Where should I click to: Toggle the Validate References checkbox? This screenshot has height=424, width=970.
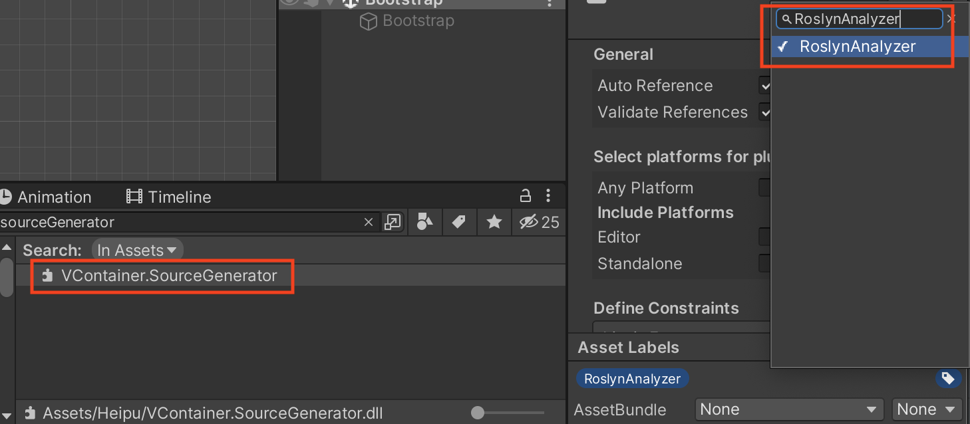[x=765, y=112]
